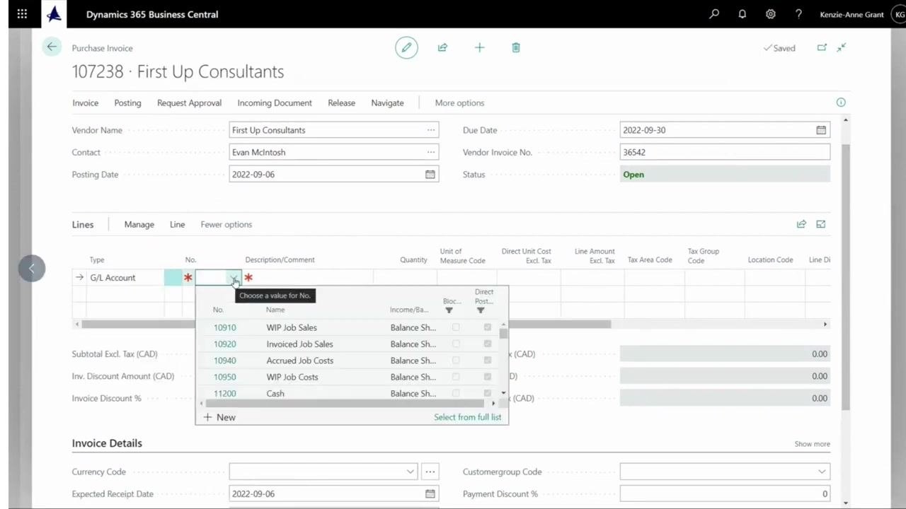
Task: Toggle Blocked checkbox for Accrued Job Costs
Action: 456,361
